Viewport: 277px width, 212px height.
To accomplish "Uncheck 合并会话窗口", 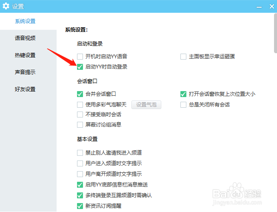I will 80,94.
